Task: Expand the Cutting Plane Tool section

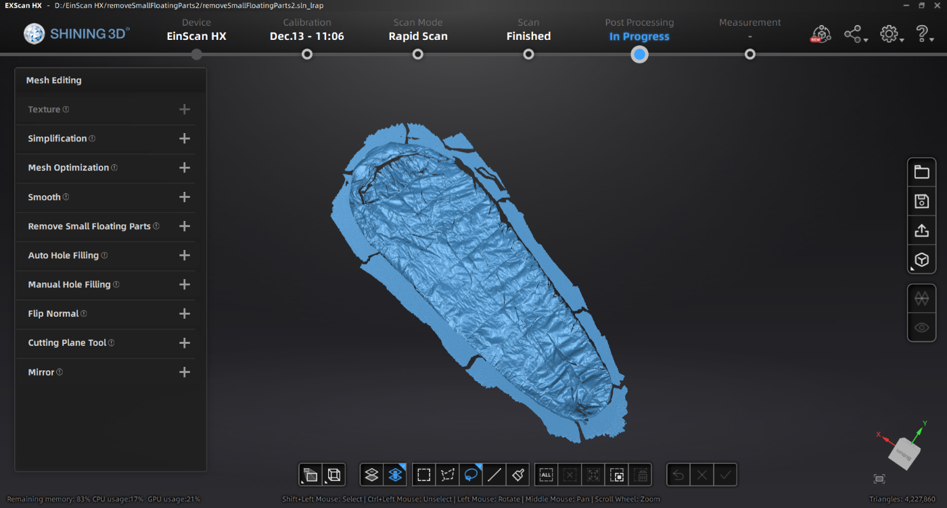Action: point(185,342)
